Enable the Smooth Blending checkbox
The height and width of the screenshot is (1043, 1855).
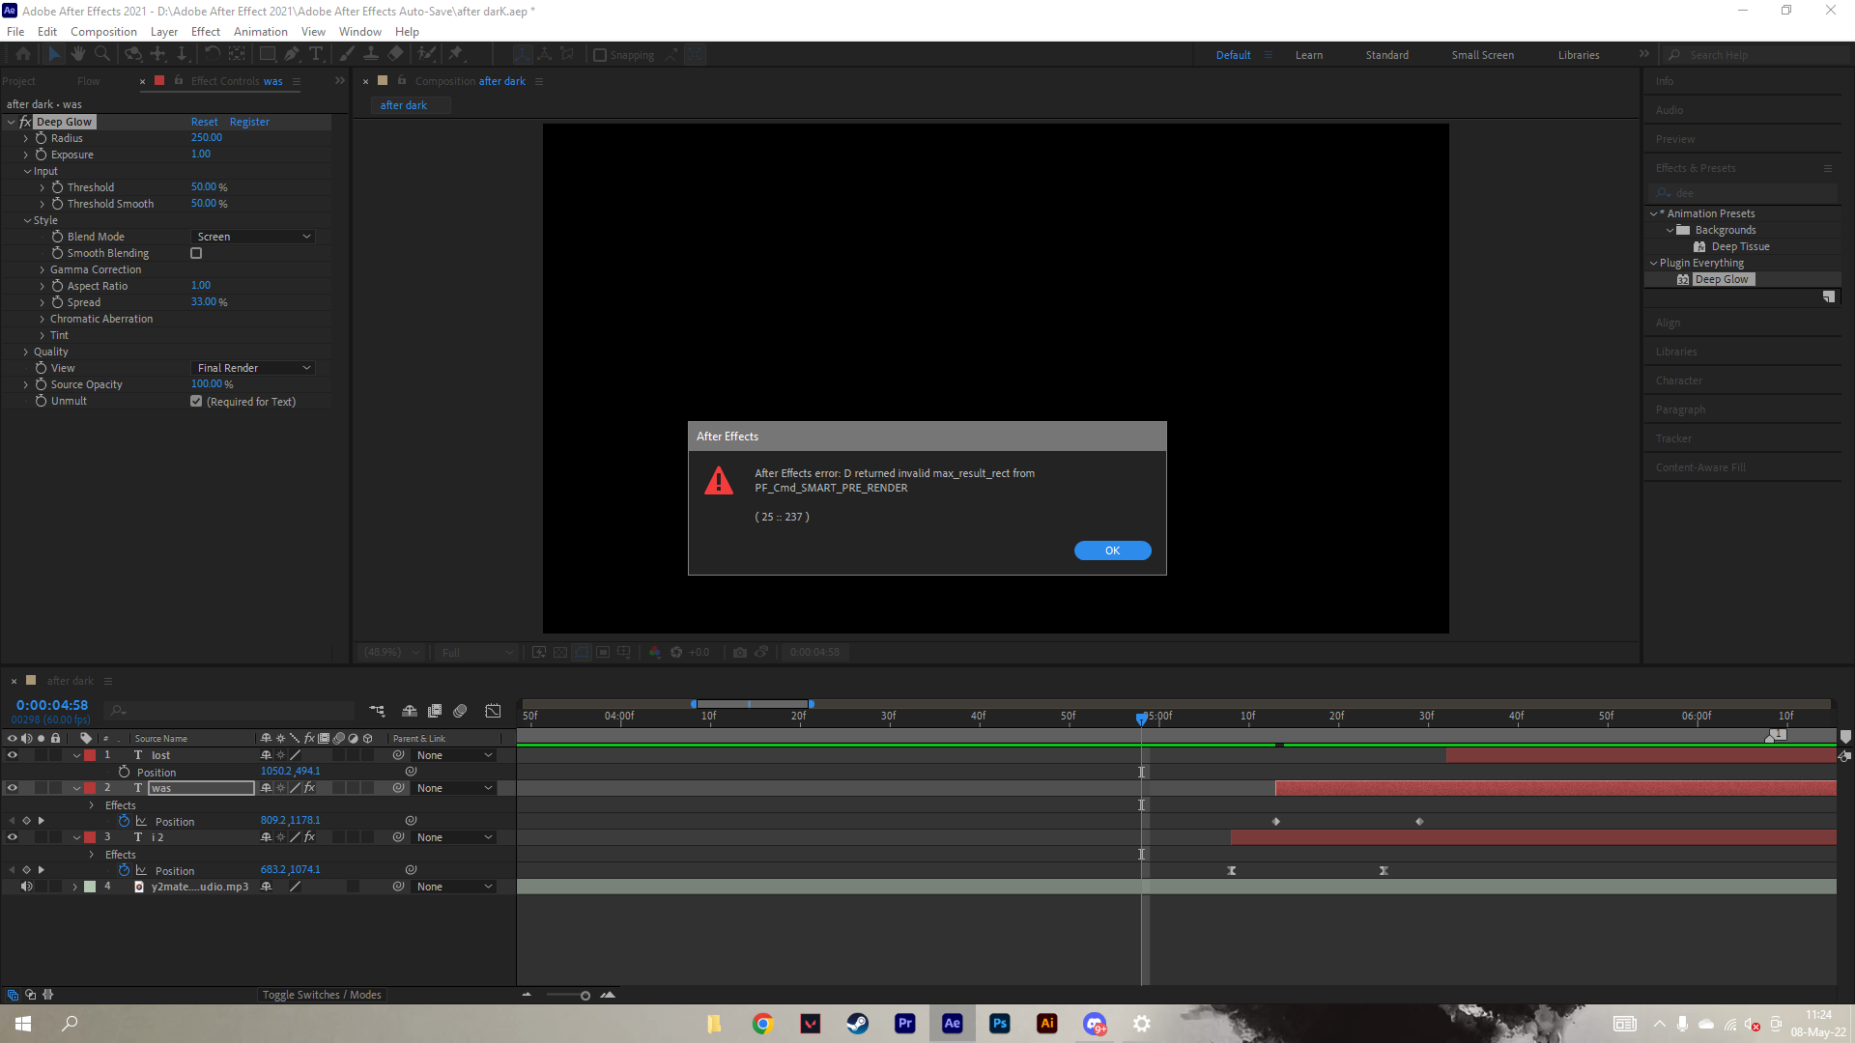[x=196, y=253]
